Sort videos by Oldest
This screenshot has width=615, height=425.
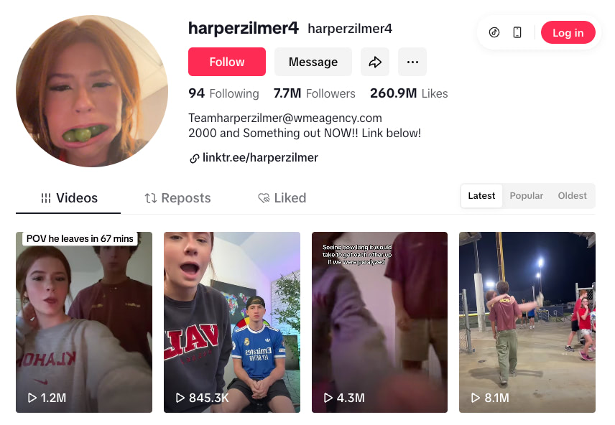[572, 196]
